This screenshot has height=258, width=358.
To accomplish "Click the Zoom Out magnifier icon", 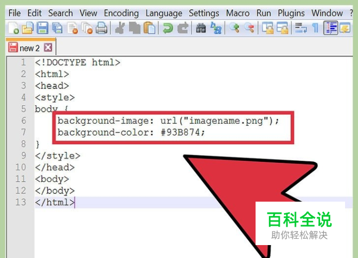I will [249, 28].
